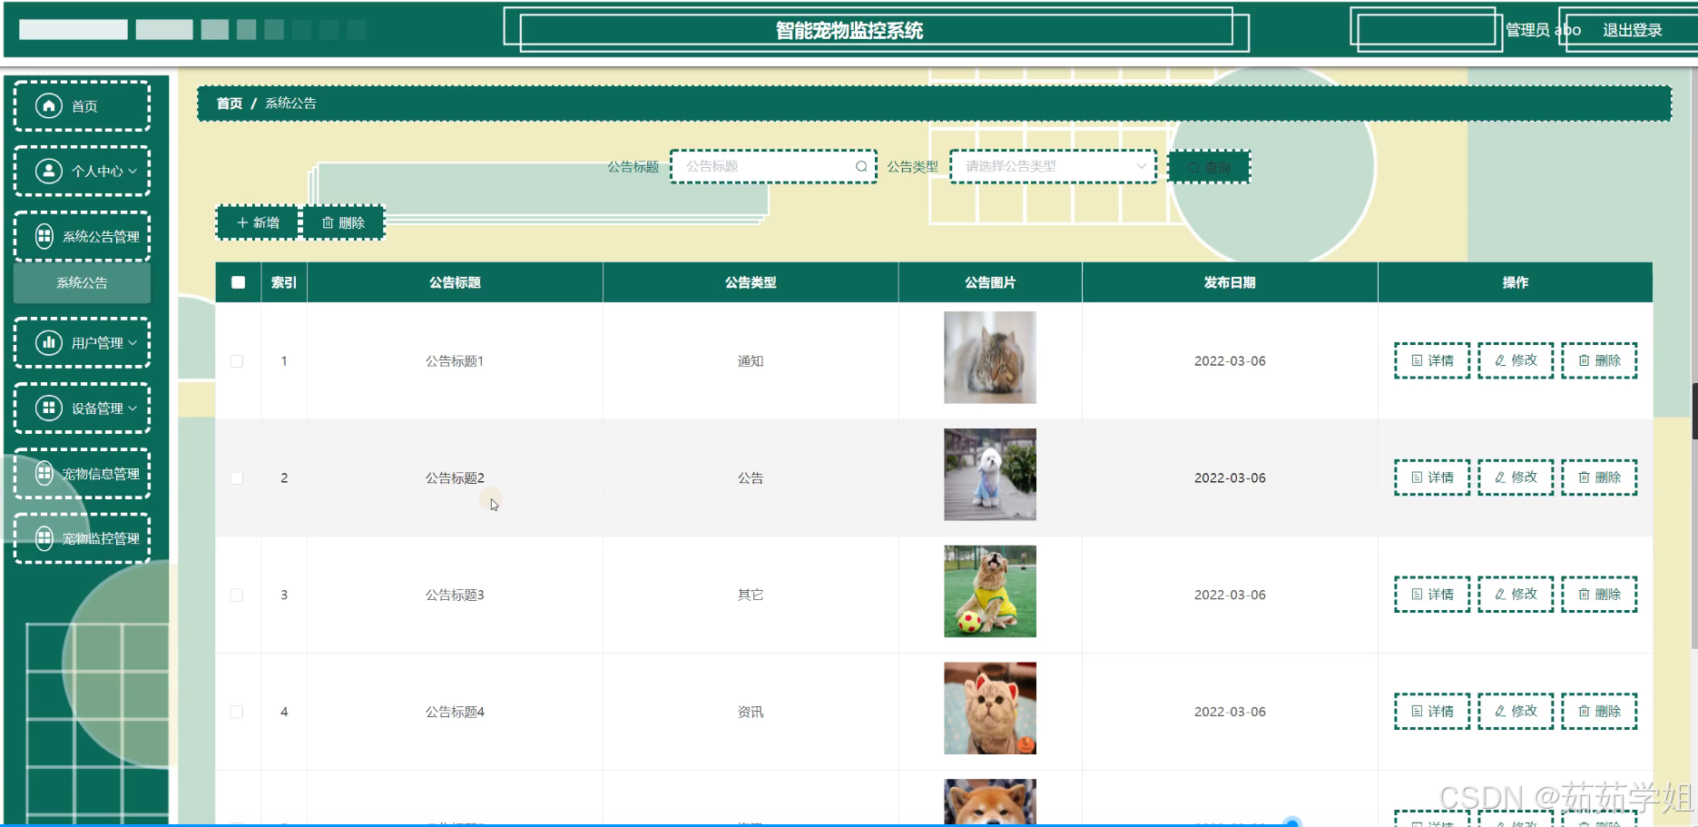Image resolution: width=1698 pixels, height=827 pixels.
Task: Click the 通知 type cell in row 1
Action: 751,361
